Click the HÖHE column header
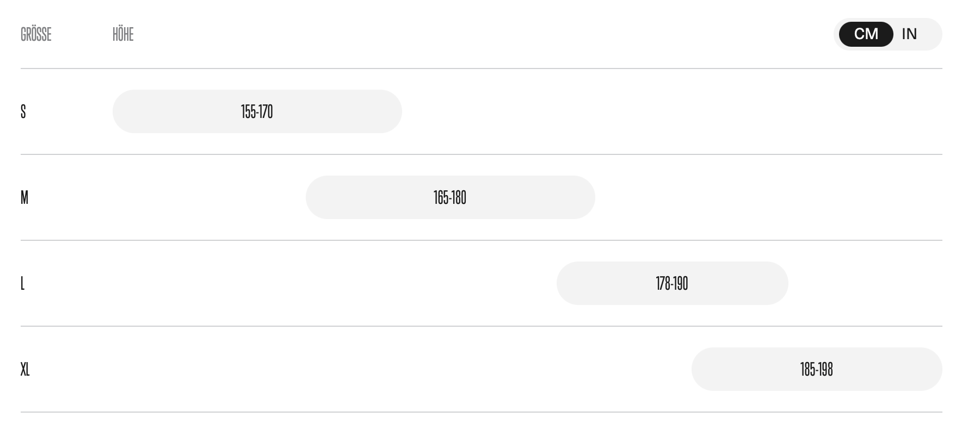The width and height of the screenshot is (962, 436). (x=123, y=34)
